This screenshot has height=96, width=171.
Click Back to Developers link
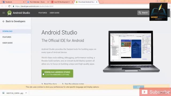[x=14, y=21]
